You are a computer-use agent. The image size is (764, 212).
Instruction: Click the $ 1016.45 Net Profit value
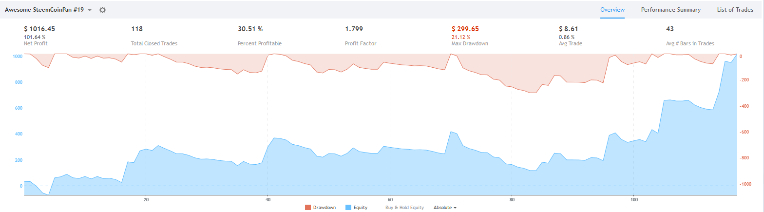[x=39, y=29]
